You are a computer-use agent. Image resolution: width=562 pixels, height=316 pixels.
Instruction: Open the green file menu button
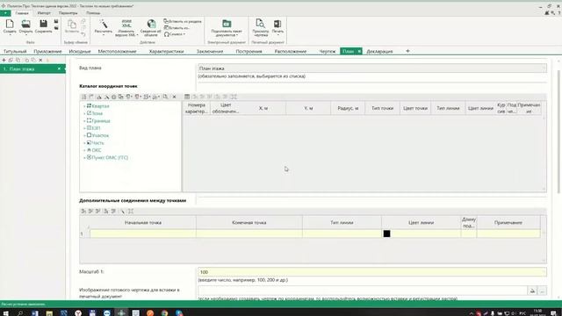[x=5, y=13]
